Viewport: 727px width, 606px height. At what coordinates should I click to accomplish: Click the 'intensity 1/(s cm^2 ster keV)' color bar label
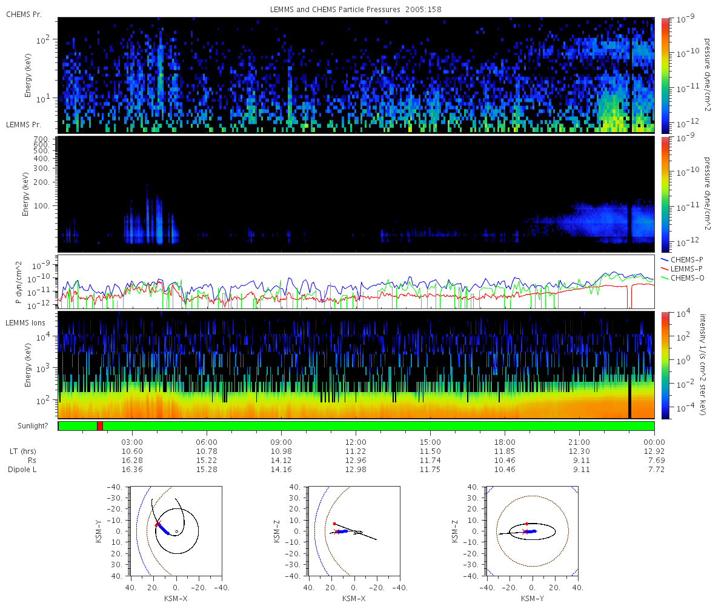pos(704,365)
